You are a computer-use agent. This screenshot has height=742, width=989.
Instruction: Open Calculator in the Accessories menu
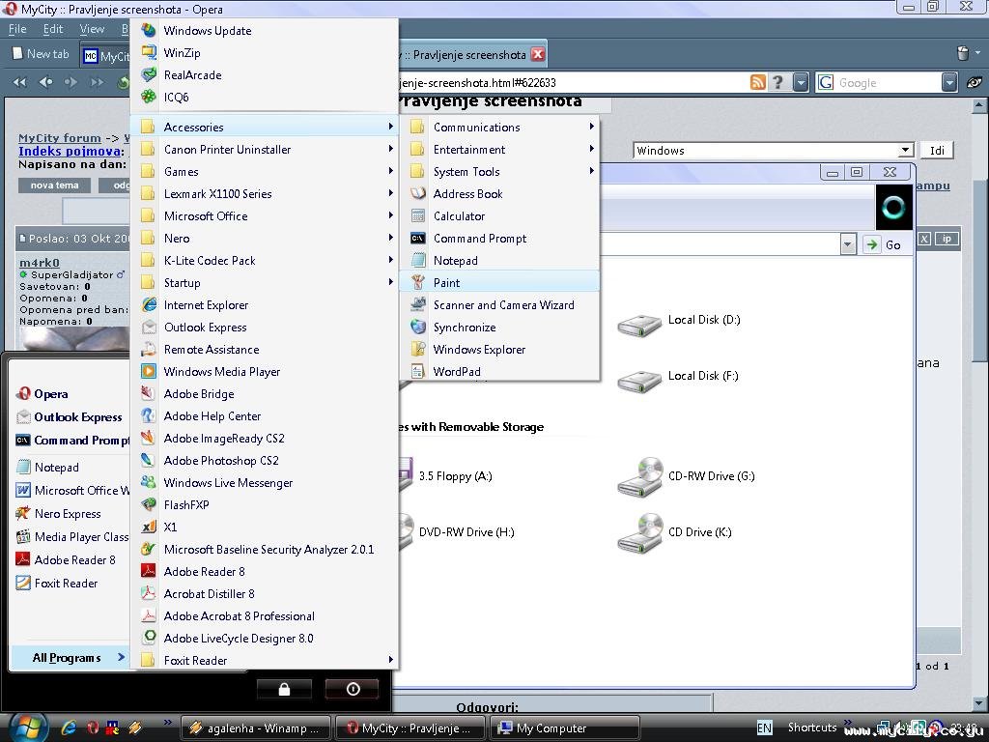(459, 216)
